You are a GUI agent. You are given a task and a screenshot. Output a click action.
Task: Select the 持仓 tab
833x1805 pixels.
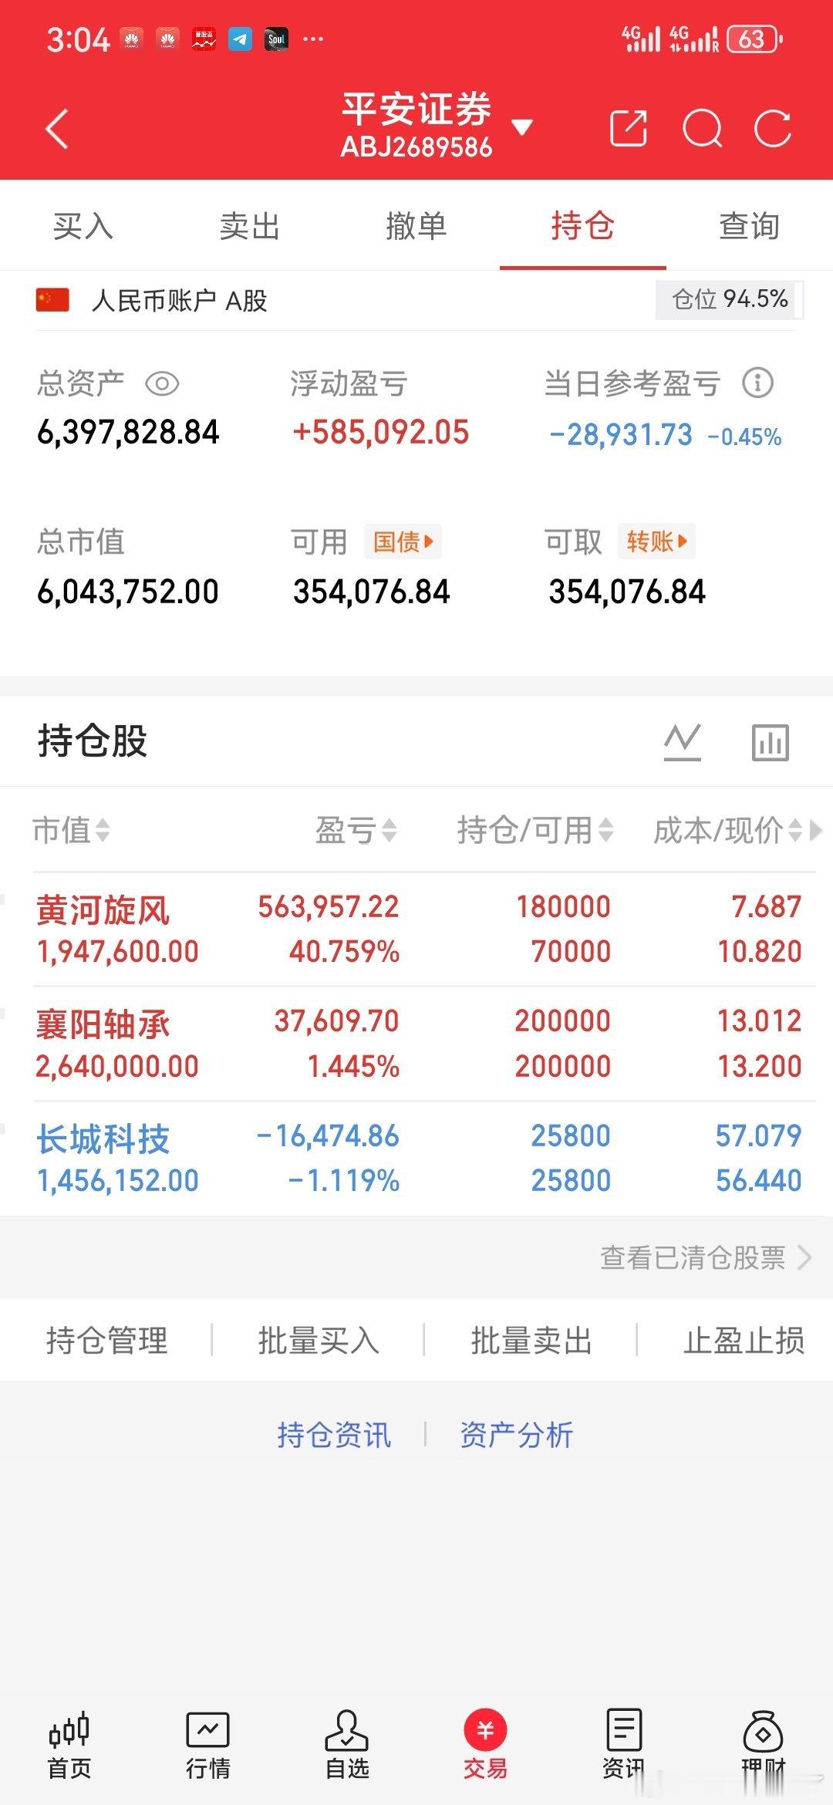583,226
